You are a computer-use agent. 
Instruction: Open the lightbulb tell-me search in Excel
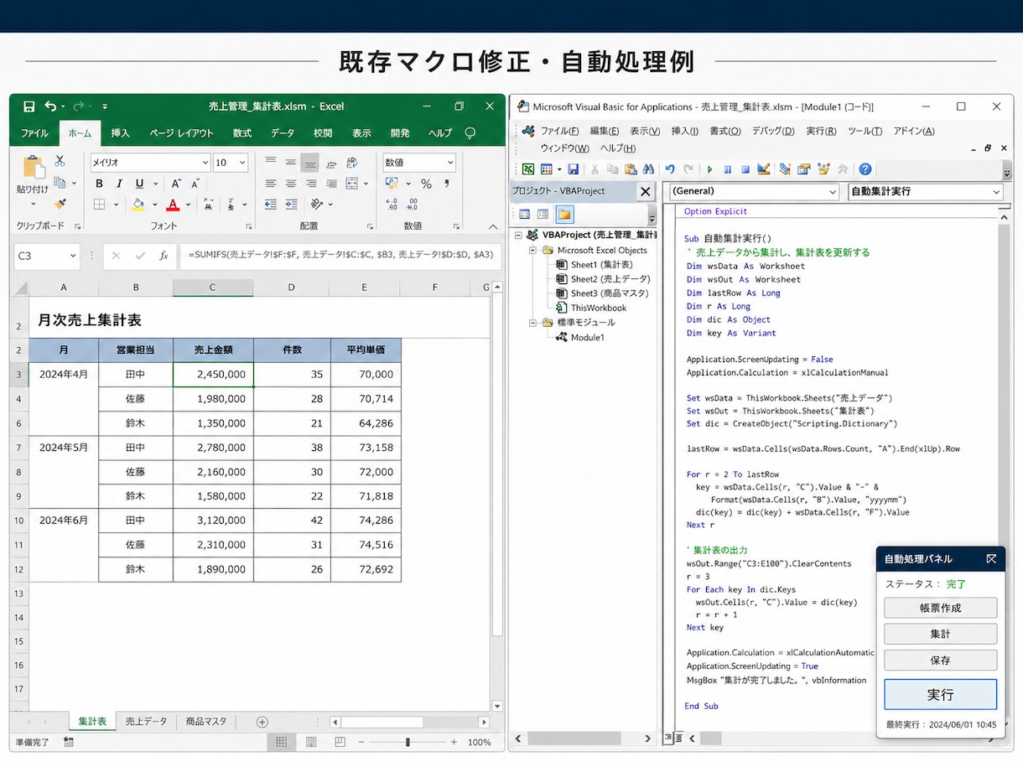[x=470, y=132]
